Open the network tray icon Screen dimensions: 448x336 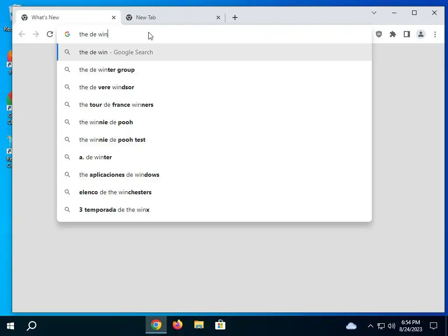point(381,325)
